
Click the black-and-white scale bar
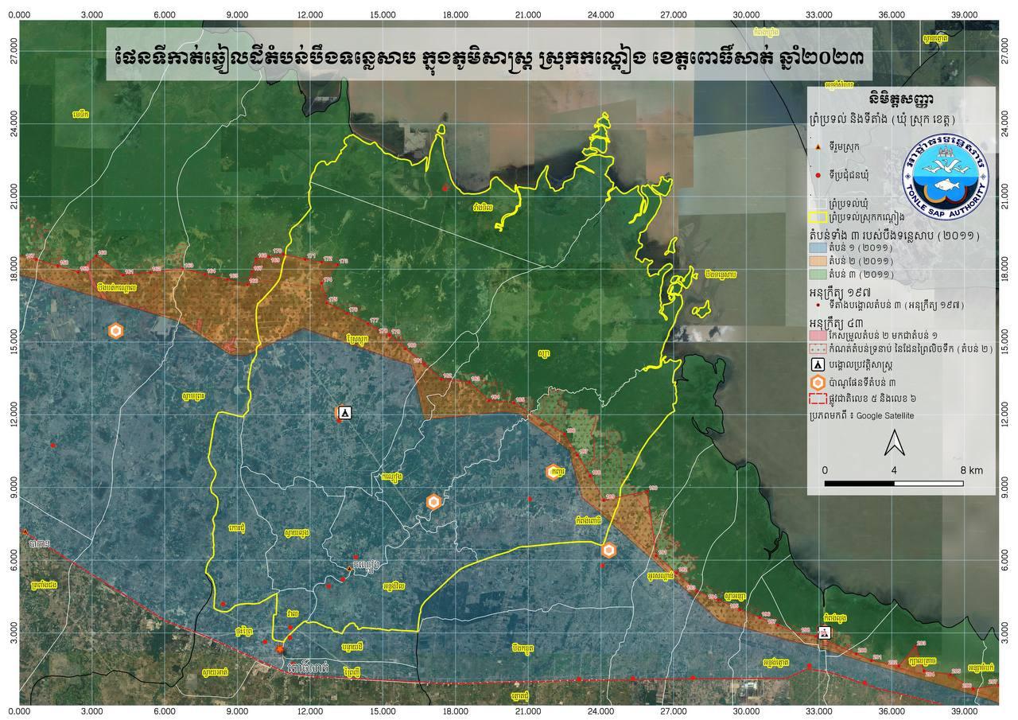pyautogui.click(x=894, y=483)
